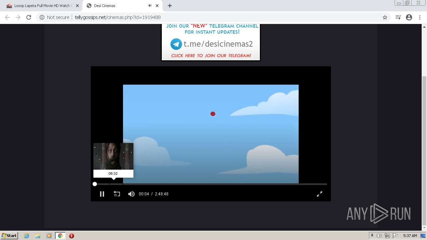This screenshot has width=427, height=240.
Task: Click the video picture area
Action: click(211, 134)
